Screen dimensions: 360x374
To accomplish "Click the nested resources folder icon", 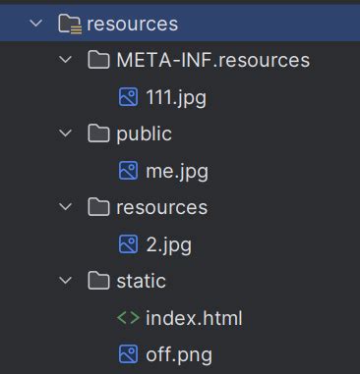I will (98, 207).
